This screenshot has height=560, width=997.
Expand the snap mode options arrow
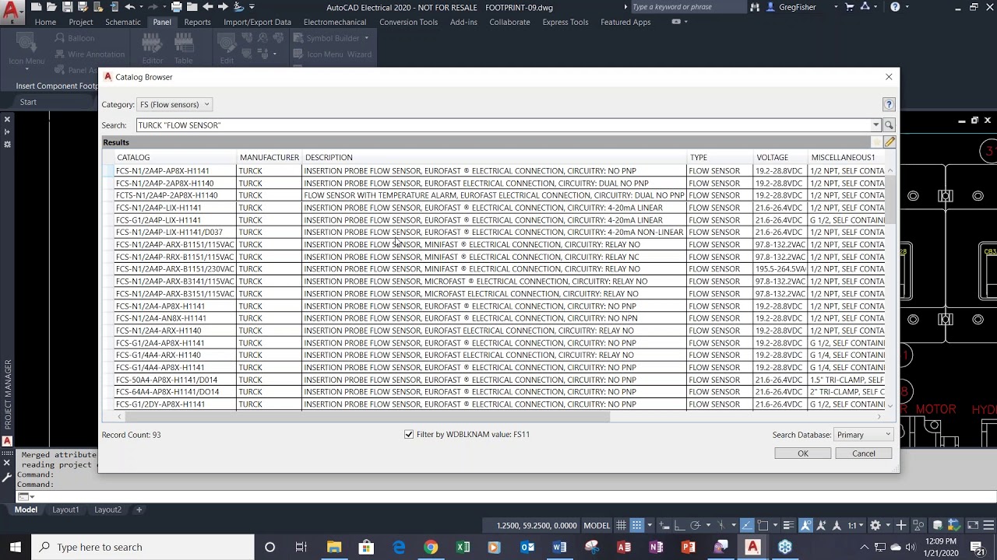(x=650, y=525)
